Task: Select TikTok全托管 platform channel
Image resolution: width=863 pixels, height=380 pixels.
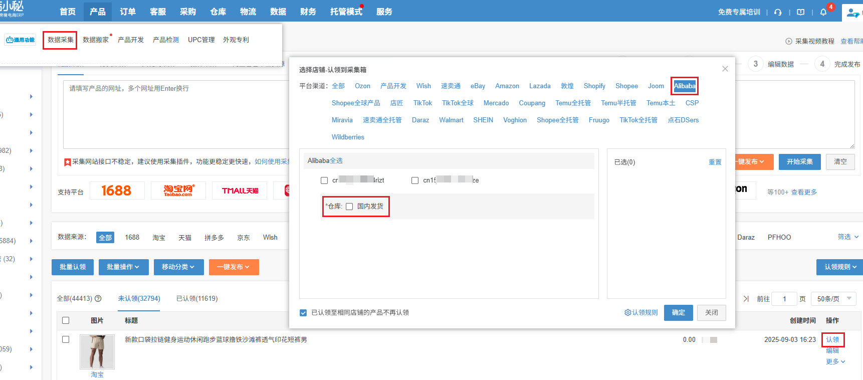Action: coord(638,120)
